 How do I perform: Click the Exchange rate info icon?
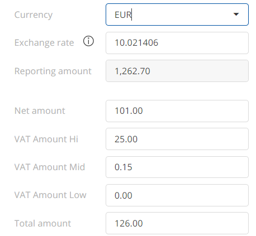point(88,41)
